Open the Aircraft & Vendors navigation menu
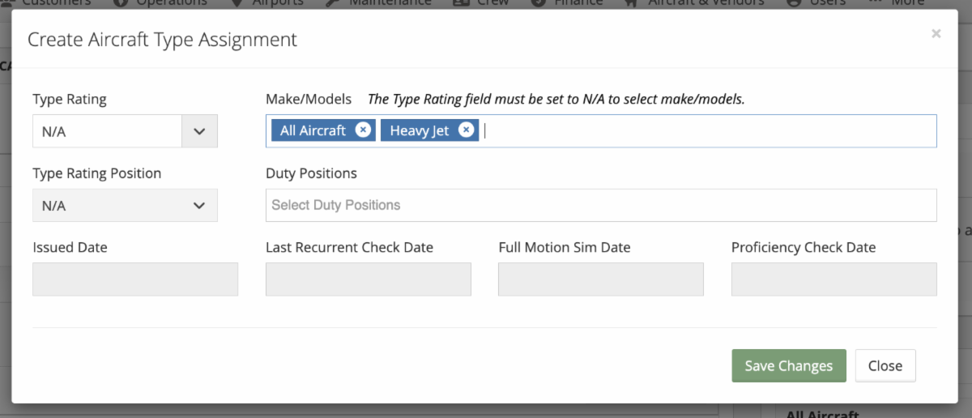Image resolution: width=972 pixels, height=418 pixels. point(694,2)
